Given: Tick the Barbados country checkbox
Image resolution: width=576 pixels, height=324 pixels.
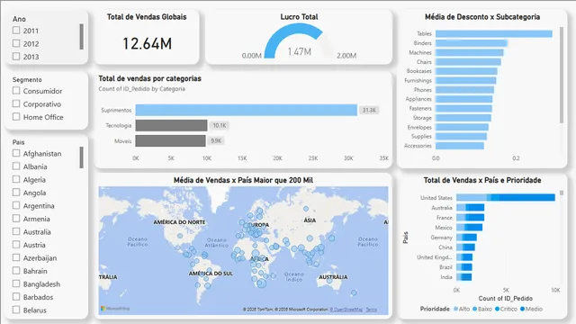Looking at the screenshot, I should (x=16, y=296).
